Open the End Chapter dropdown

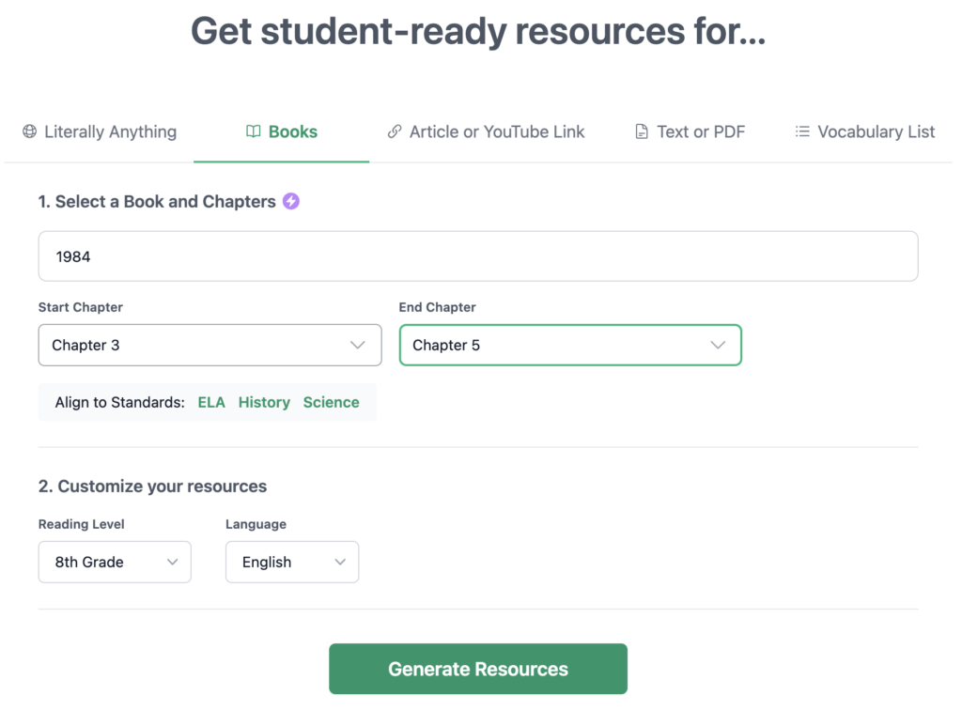(x=570, y=346)
